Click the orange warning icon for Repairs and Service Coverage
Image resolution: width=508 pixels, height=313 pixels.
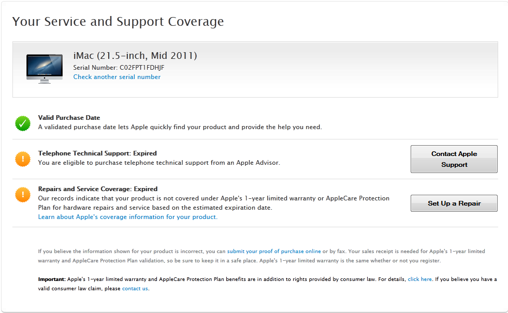pyautogui.click(x=23, y=194)
